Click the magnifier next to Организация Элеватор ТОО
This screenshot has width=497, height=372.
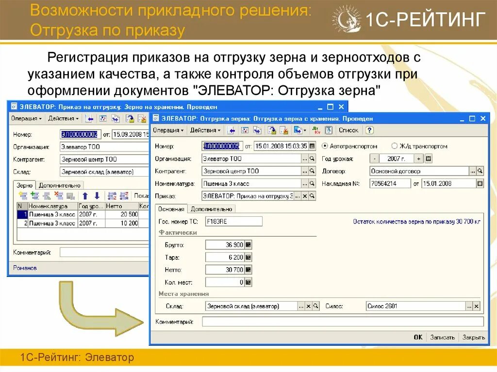coord(312,159)
